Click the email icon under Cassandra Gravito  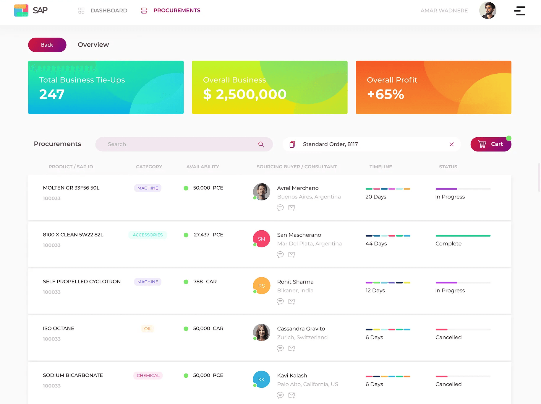pyautogui.click(x=292, y=348)
